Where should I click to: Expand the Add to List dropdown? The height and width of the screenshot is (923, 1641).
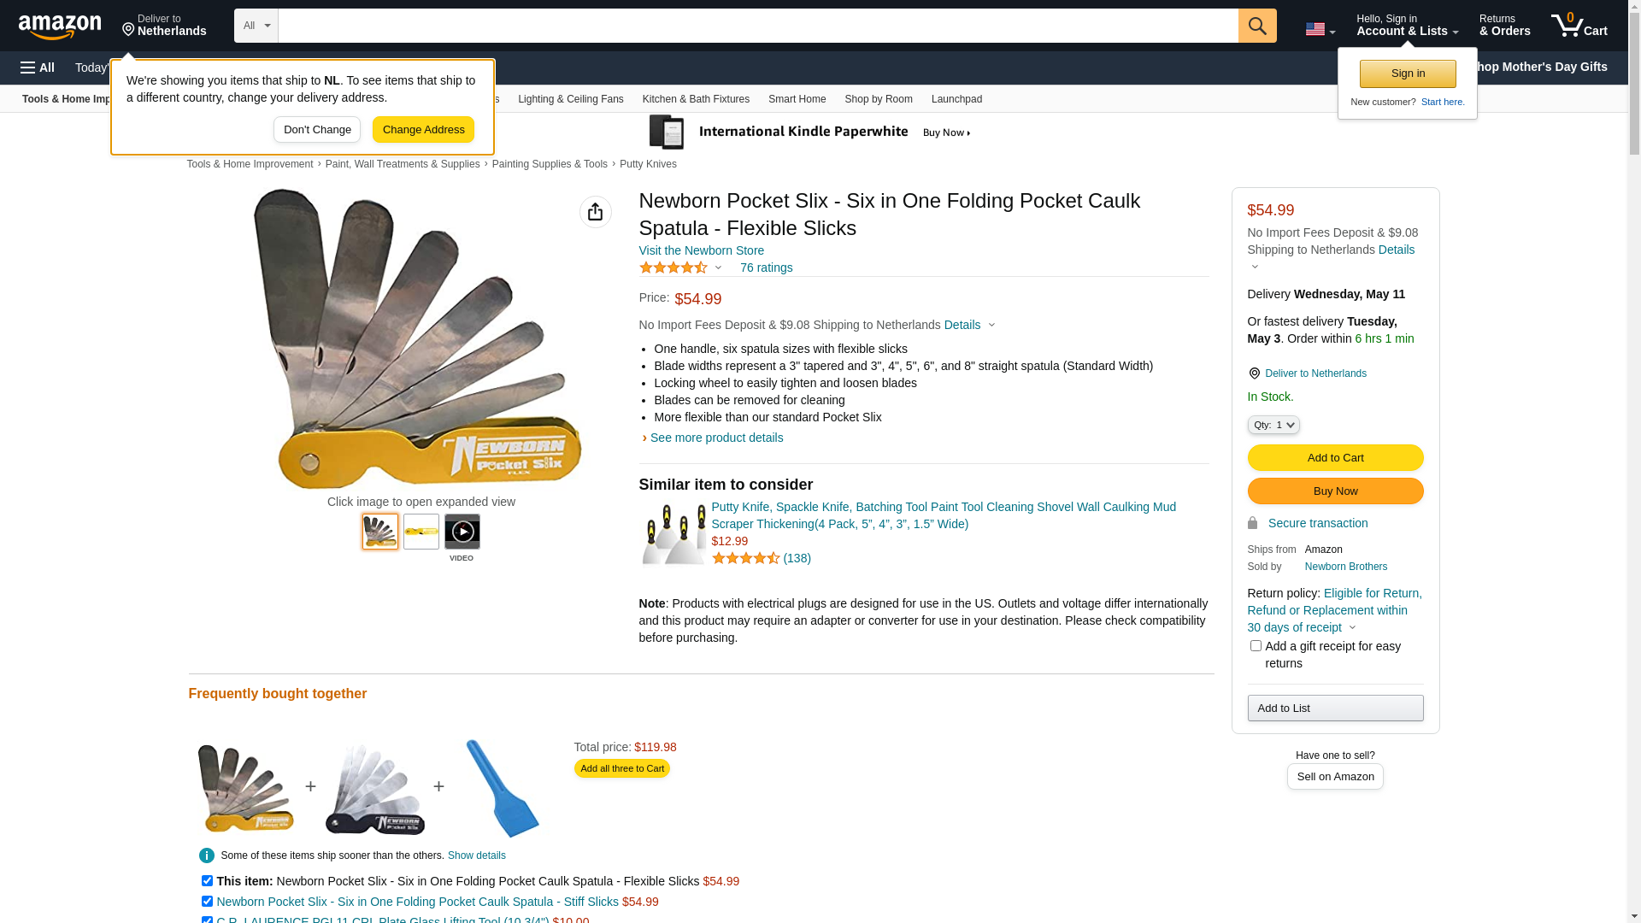(1334, 708)
